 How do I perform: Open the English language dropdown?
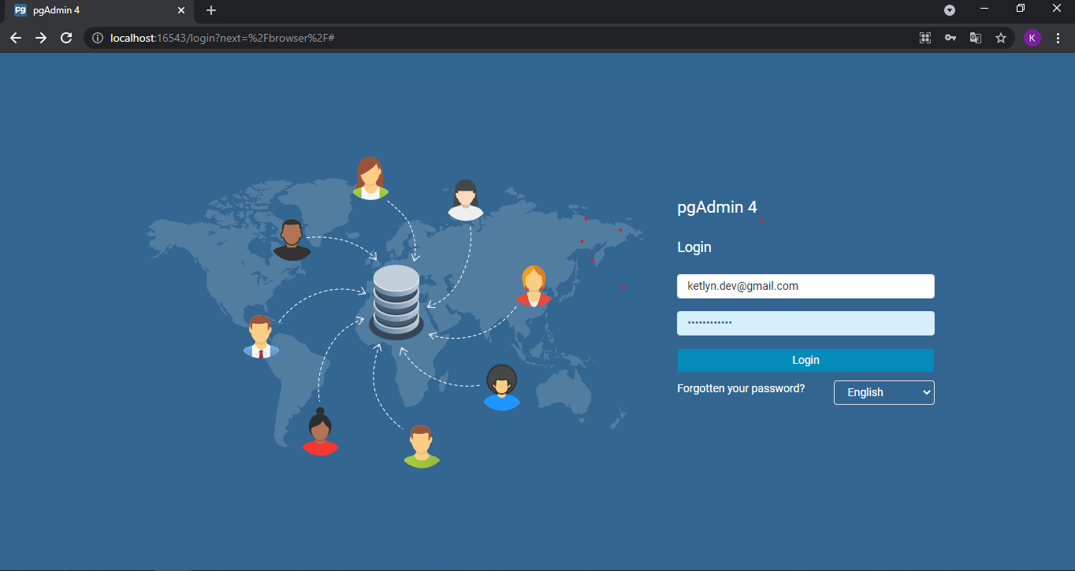(x=883, y=392)
